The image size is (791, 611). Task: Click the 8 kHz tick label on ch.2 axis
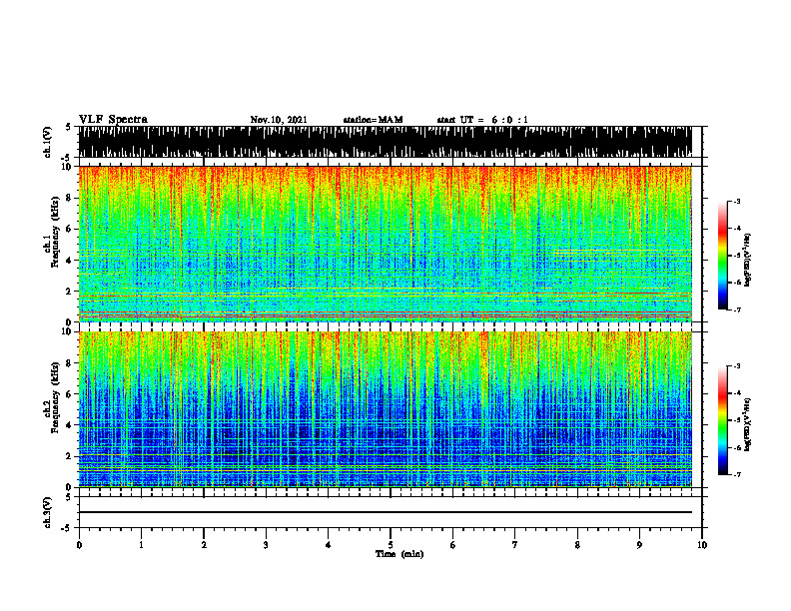tap(70, 363)
